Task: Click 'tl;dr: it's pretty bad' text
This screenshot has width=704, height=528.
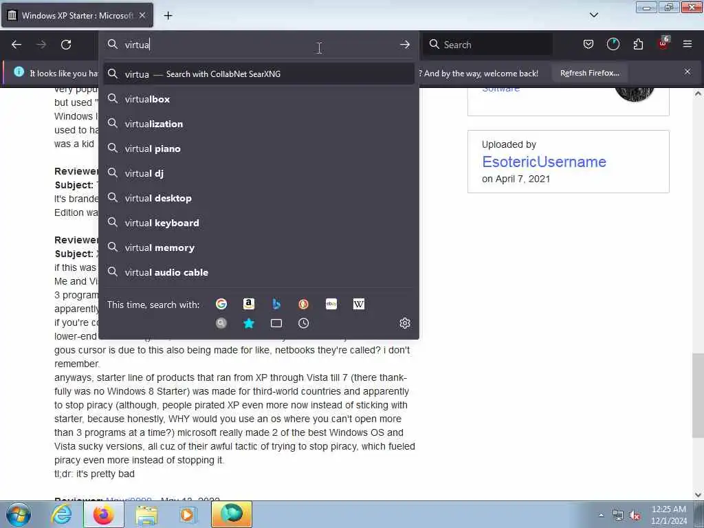Action: pyautogui.click(x=94, y=474)
